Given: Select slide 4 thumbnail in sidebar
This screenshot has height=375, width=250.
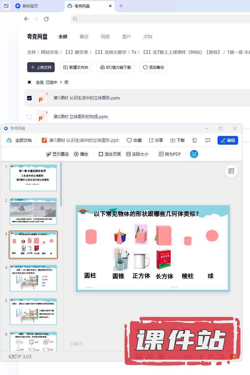Looking at the screenshot, I should pyautogui.click(x=33, y=278).
